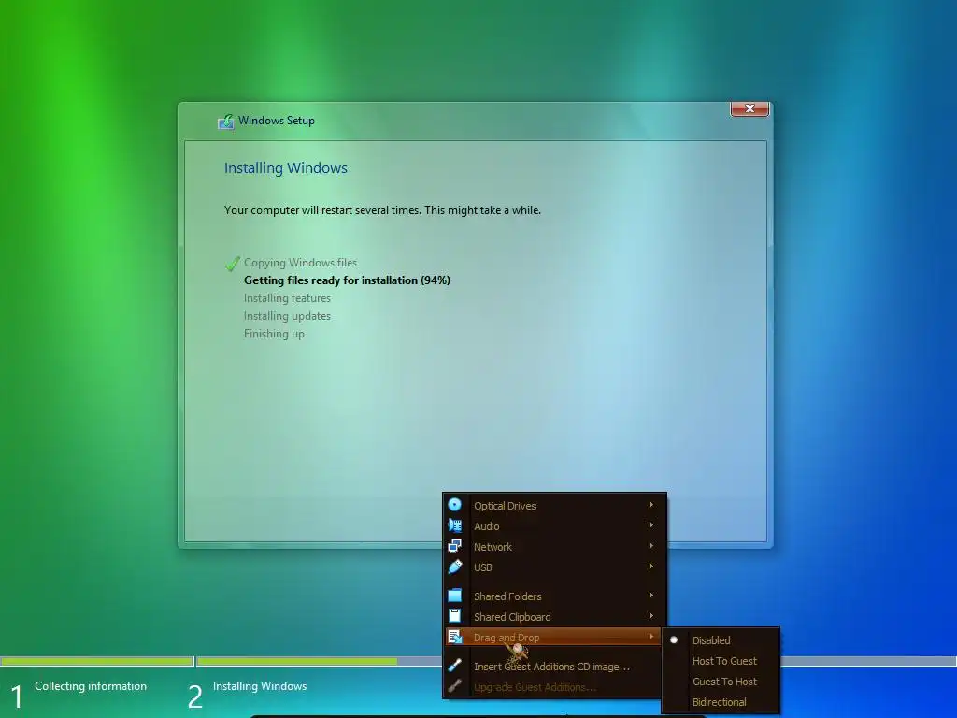This screenshot has height=718, width=957.
Task: Click the Upgrade Guest Additions wrench icon
Action: pos(455,687)
